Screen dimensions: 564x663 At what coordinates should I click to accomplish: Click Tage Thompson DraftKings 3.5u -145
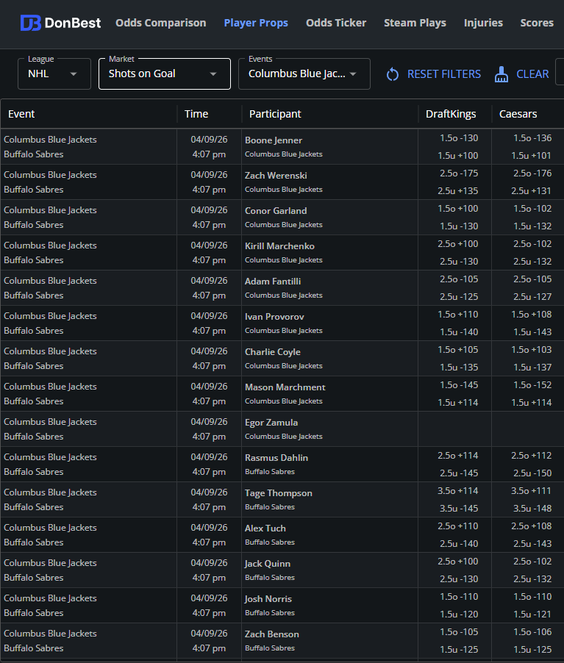click(459, 509)
